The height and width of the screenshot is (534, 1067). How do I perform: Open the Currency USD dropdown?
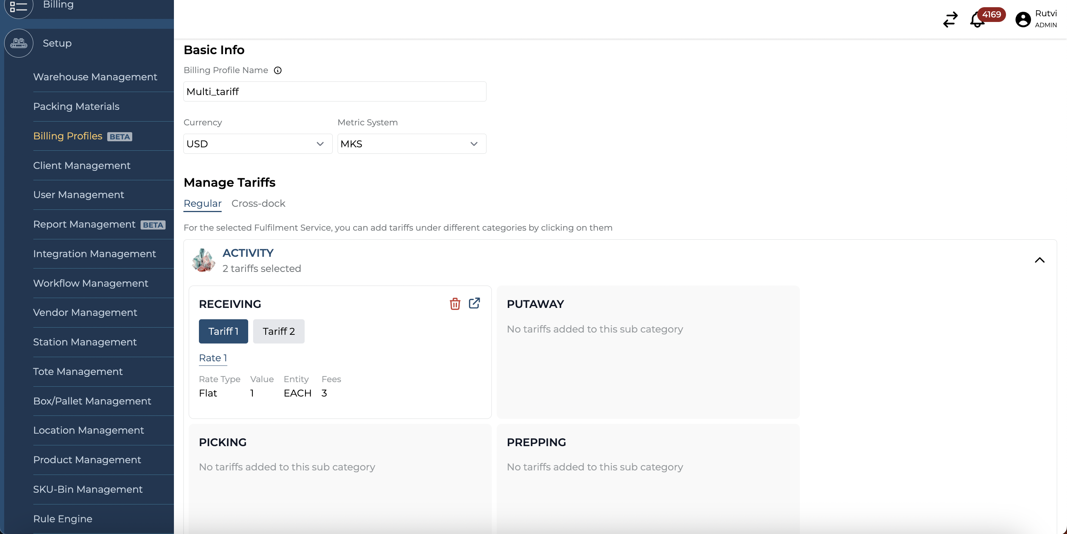[x=258, y=144]
